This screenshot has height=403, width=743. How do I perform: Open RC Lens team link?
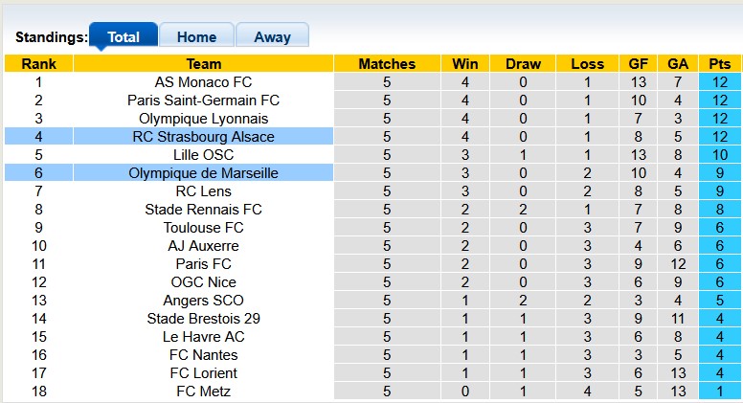point(203,191)
